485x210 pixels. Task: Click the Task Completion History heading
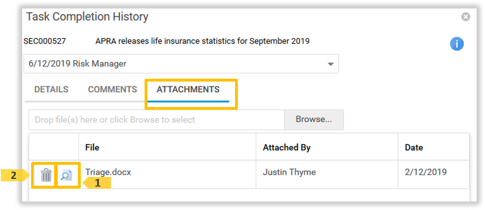[x=87, y=17]
